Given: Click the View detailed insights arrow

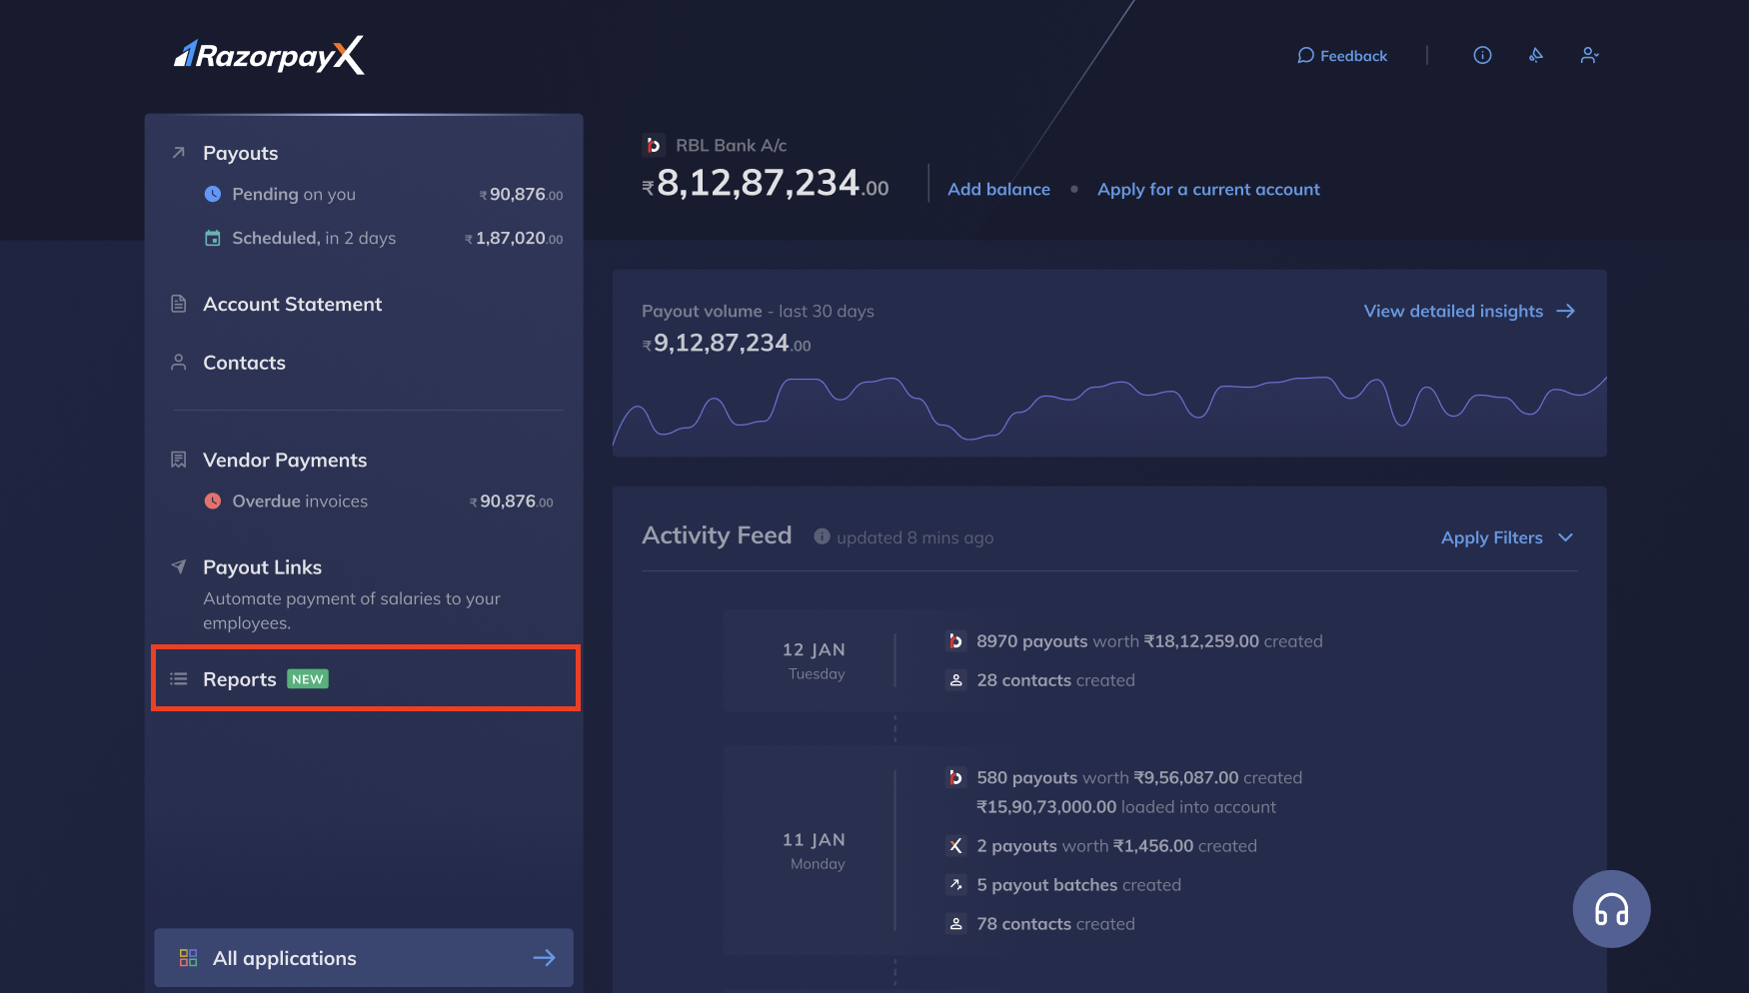Looking at the screenshot, I should coord(1566,311).
